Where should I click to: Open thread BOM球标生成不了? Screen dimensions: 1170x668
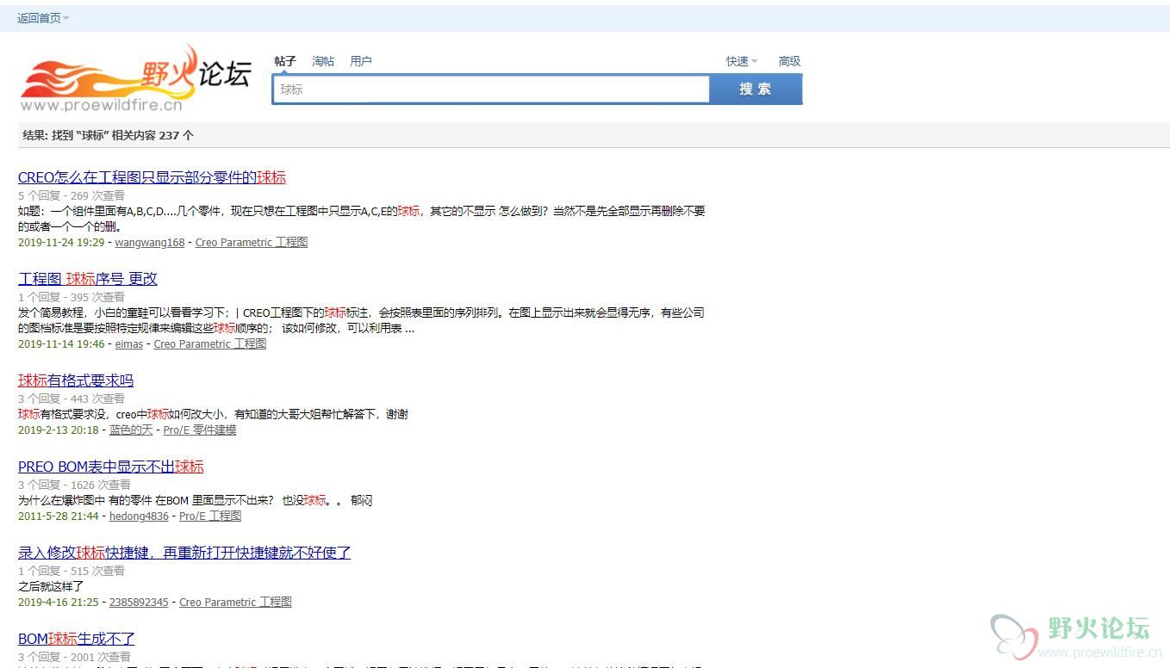point(77,639)
